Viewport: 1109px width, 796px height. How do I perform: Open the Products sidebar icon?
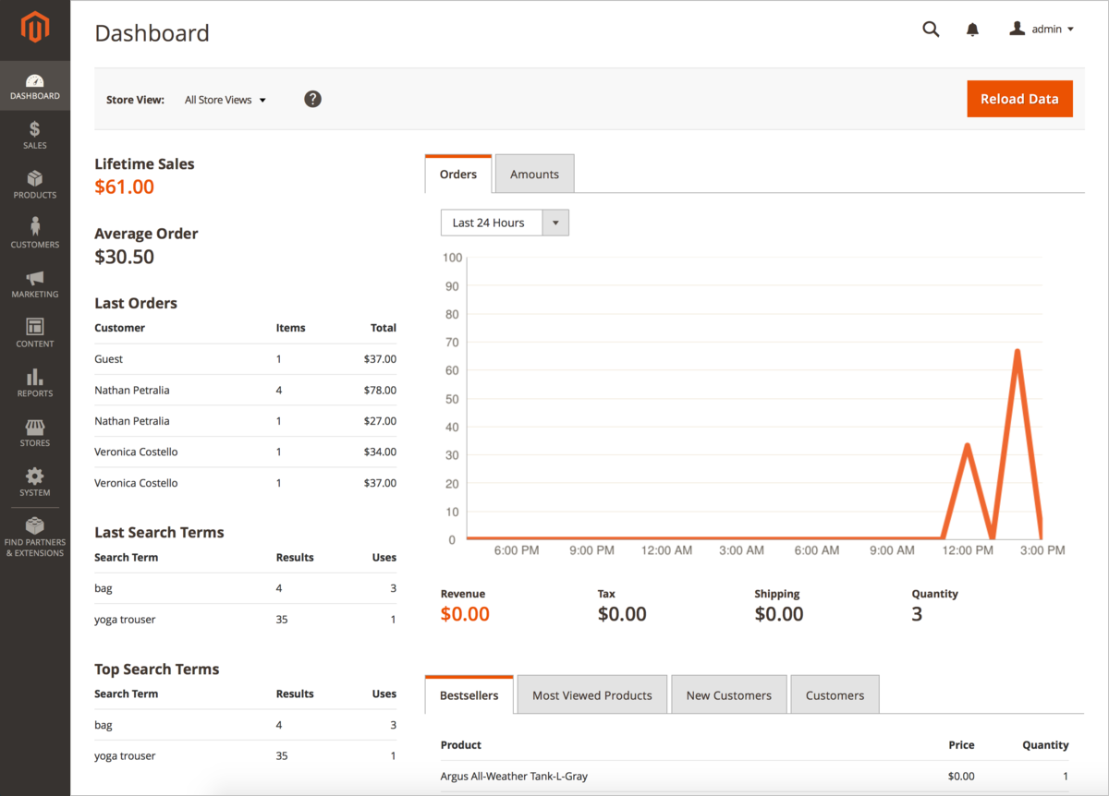tap(34, 181)
